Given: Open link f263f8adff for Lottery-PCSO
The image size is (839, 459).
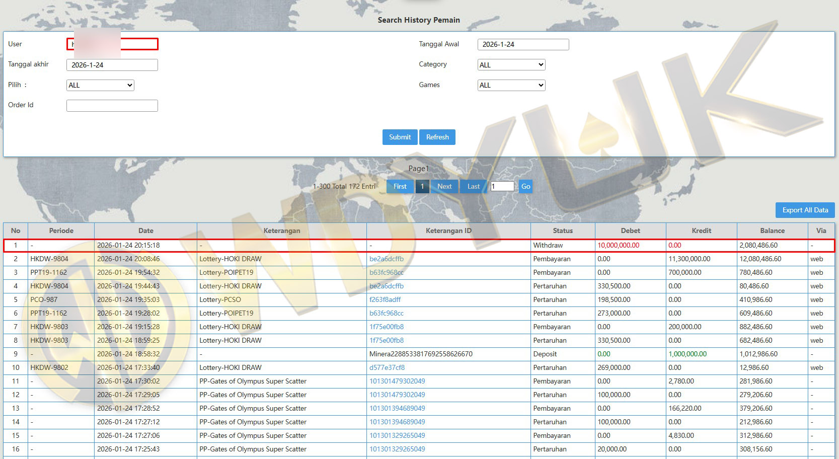Looking at the screenshot, I should pyautogui.click(x=385, y=299).
